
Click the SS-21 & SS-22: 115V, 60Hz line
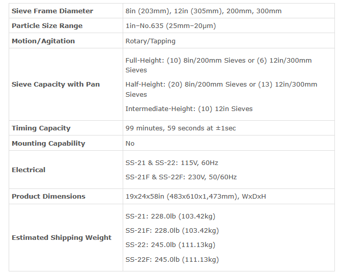(172, 162)
